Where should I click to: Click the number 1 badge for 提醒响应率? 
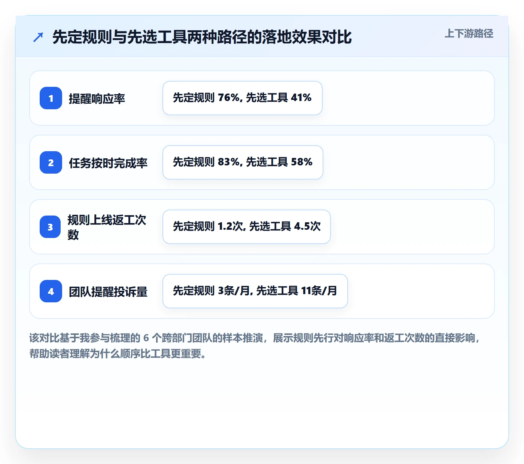[51, 98]
